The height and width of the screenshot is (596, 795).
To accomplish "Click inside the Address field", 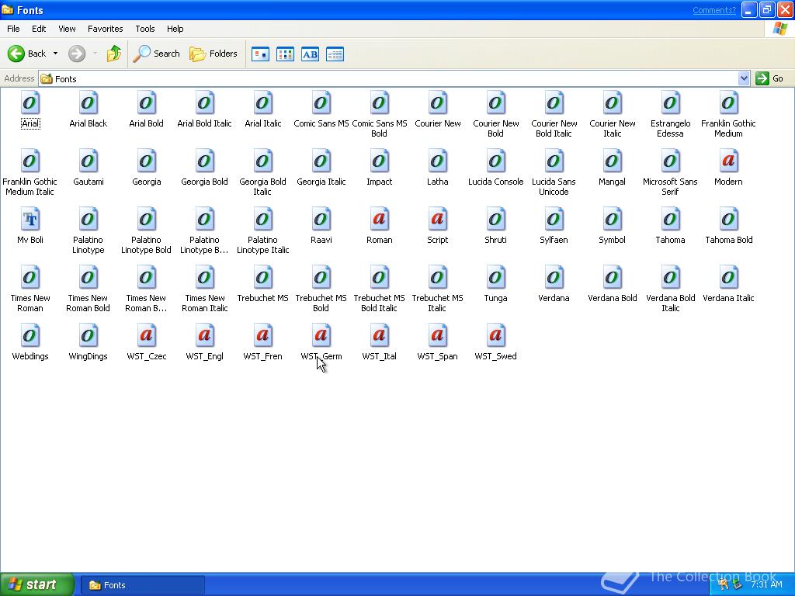I will (x=388, y=78).
